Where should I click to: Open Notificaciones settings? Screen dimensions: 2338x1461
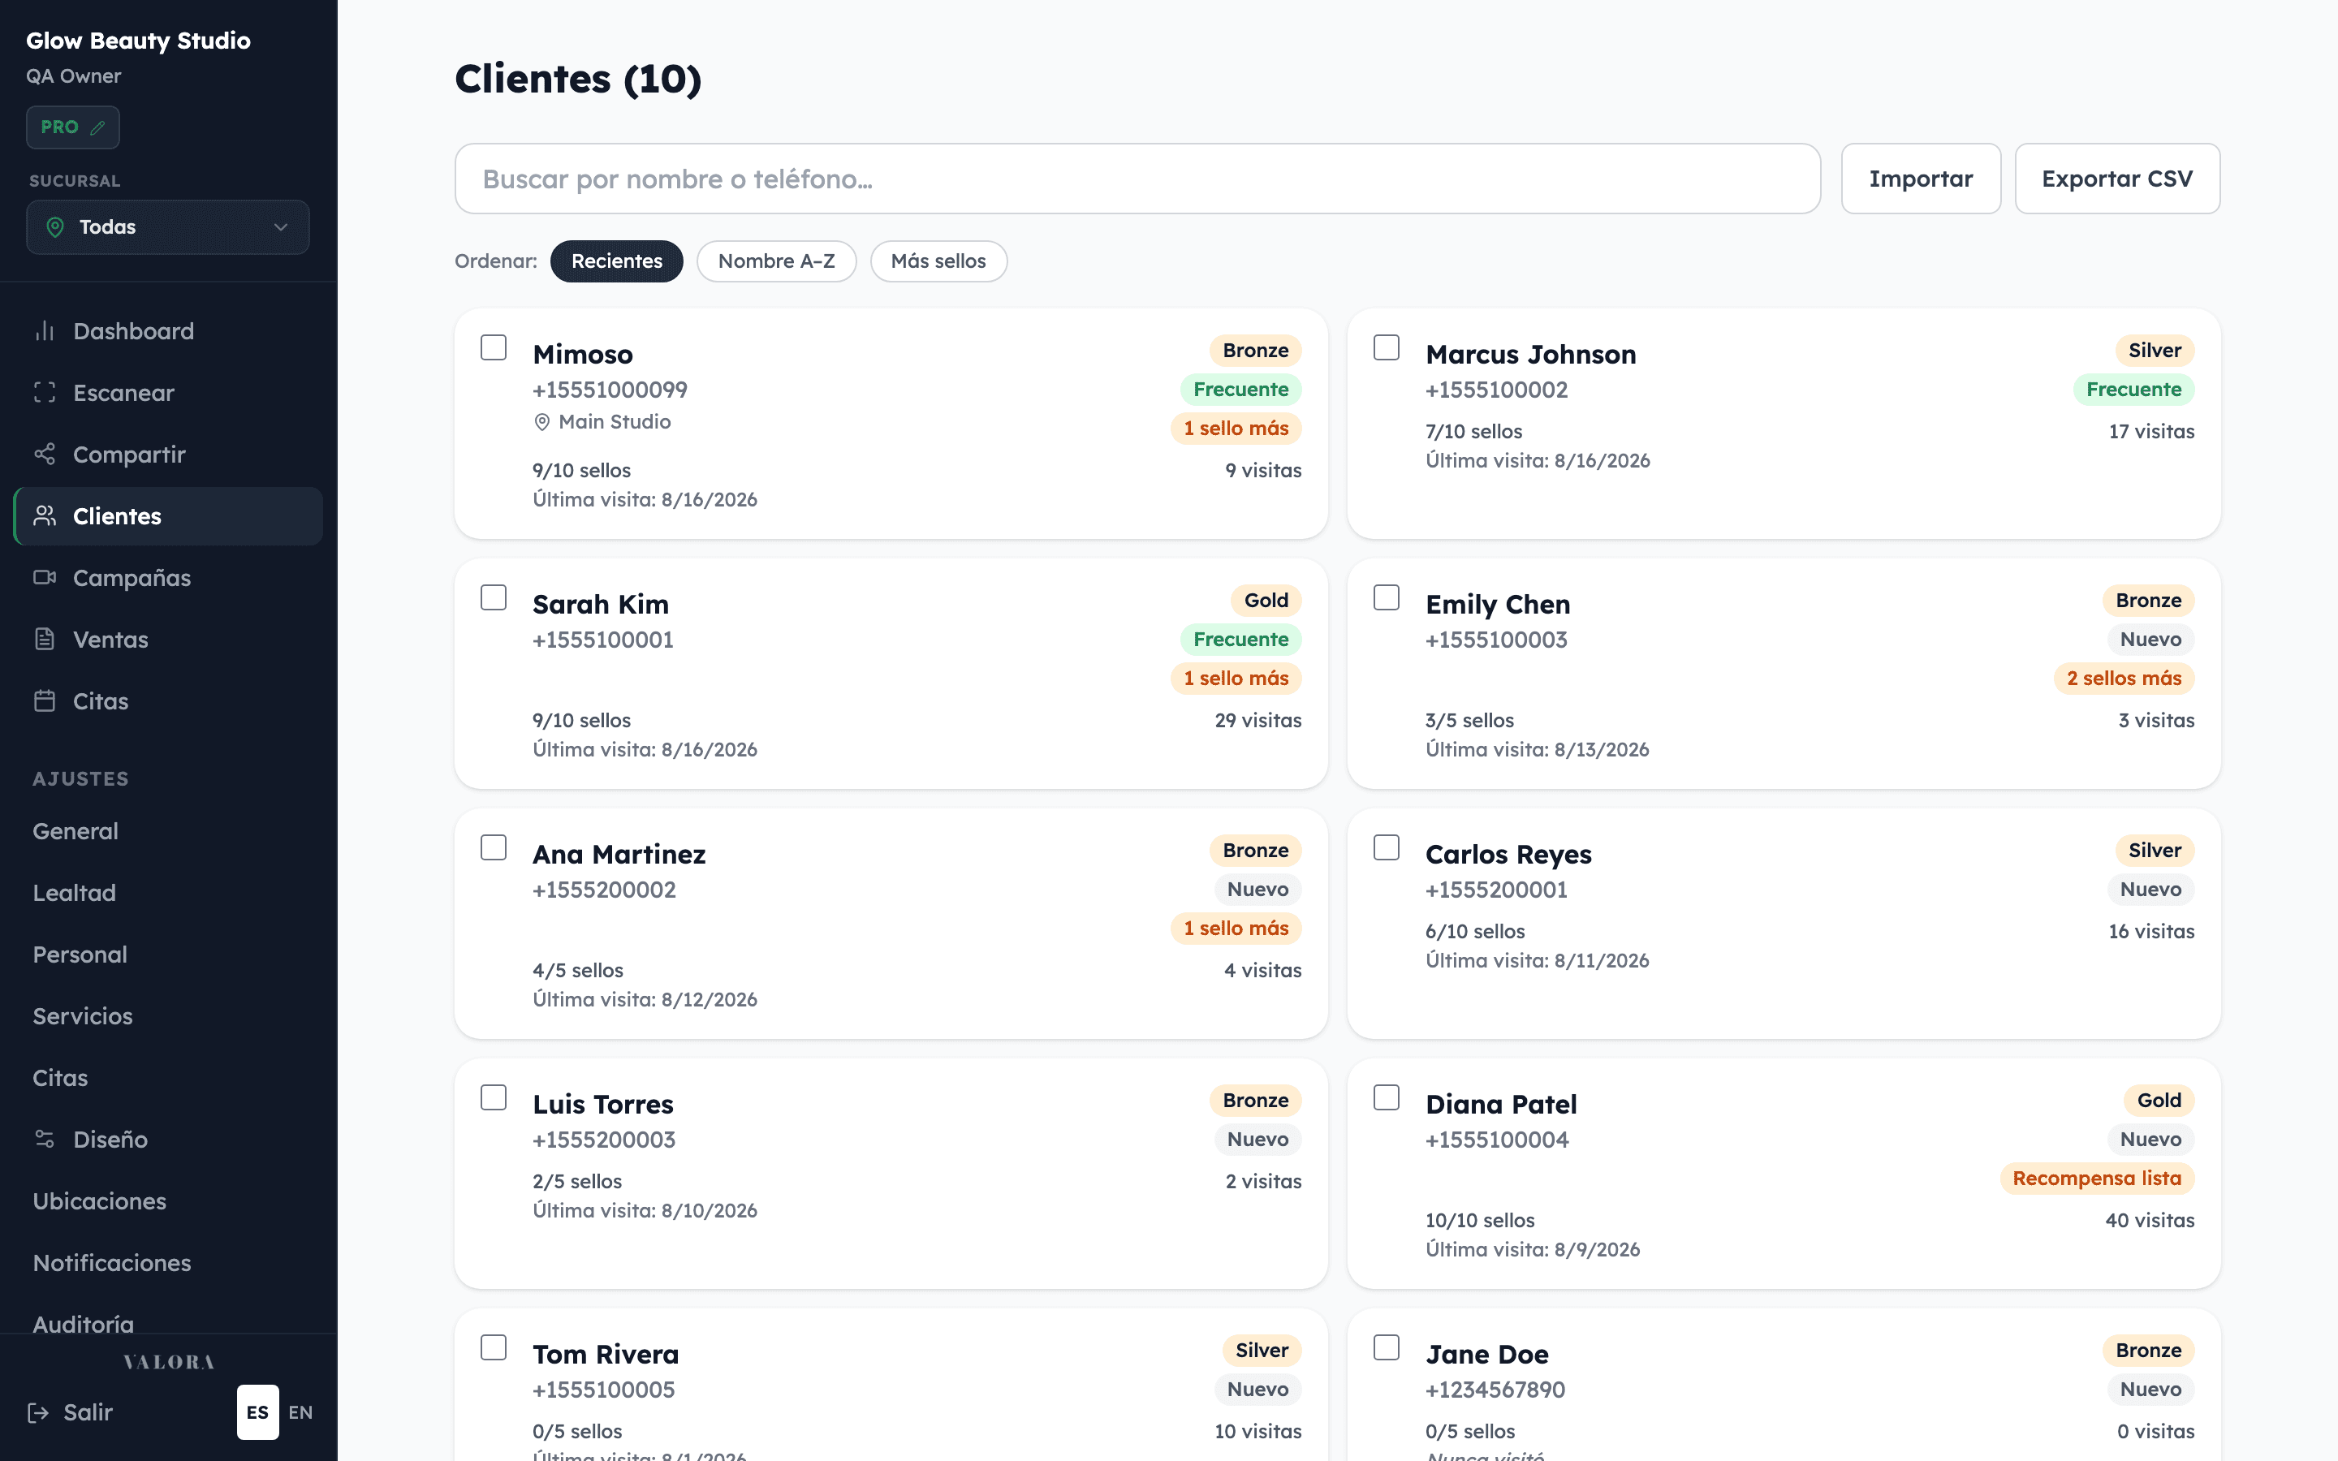(168, 1263)
